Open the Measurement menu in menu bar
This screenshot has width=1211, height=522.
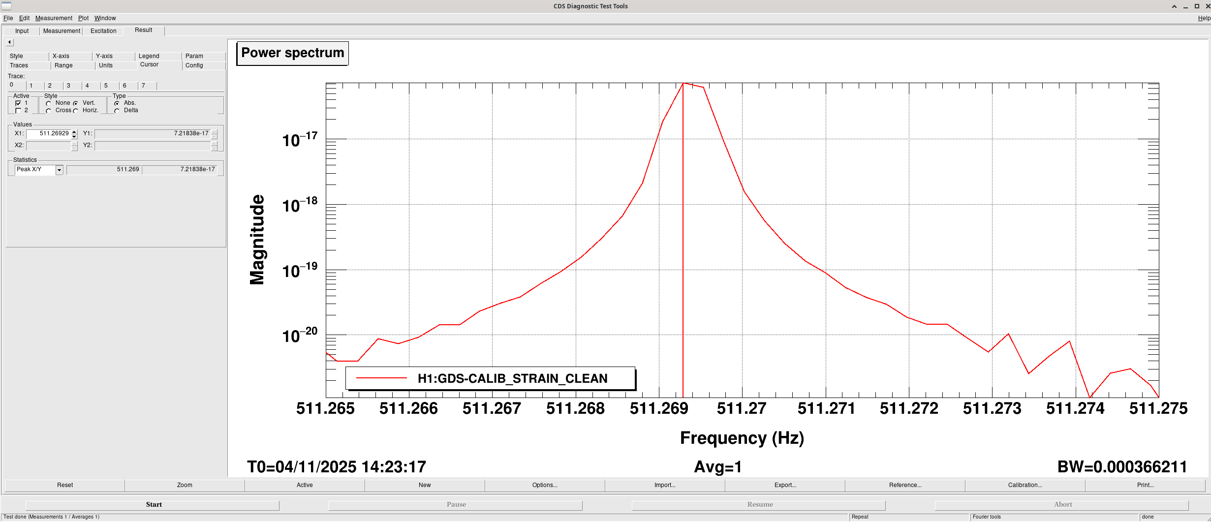pos(54,18)
